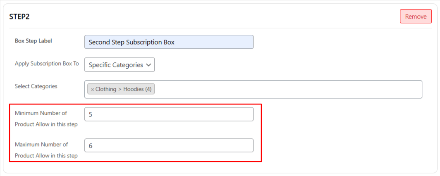The width and height of the screenshot is (440, 176).
Task: Select the Clothing > Hoodies (4) tag
Action: [x=123, y=89]
